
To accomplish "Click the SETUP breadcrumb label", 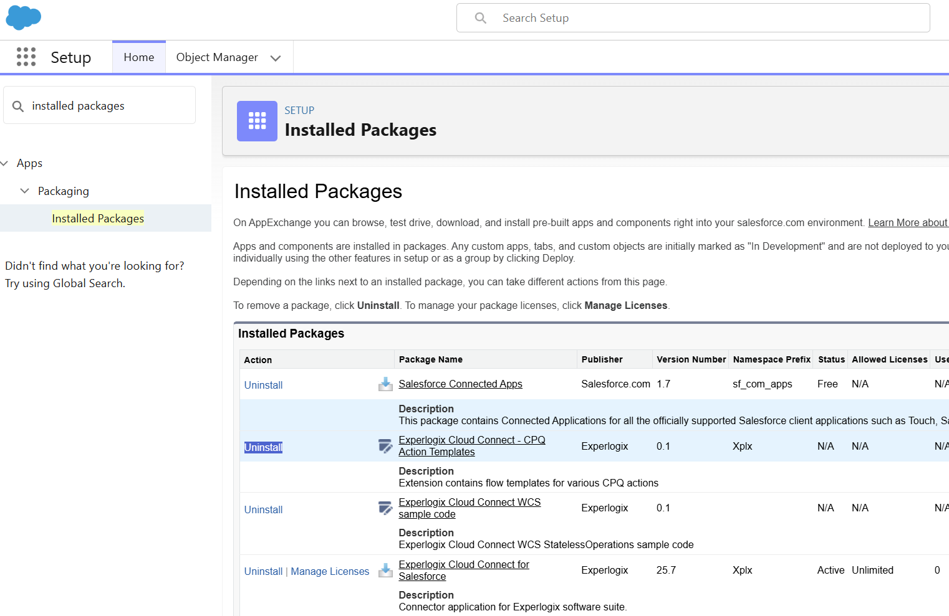I will [x=299, y=110].
